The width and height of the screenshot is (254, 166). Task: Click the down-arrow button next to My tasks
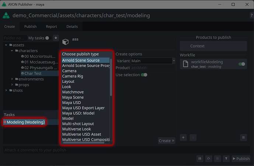[56, 38]
